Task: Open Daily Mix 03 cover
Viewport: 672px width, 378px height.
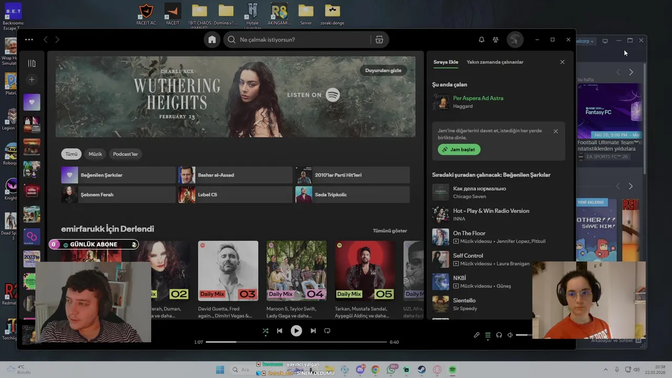Action: (x=228, y=271)
